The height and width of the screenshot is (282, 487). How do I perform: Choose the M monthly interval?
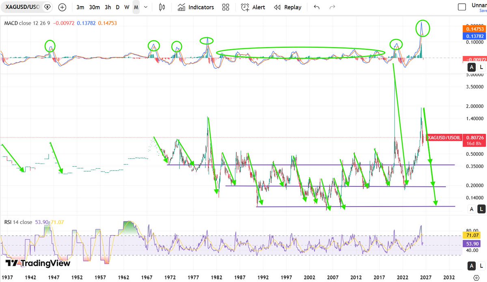(136, 7)
